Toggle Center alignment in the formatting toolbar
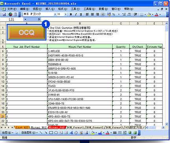 (92, 14)
